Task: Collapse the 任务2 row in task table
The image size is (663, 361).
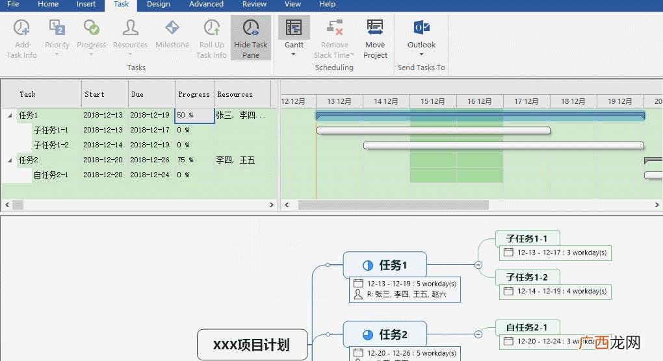Action: 10,160
